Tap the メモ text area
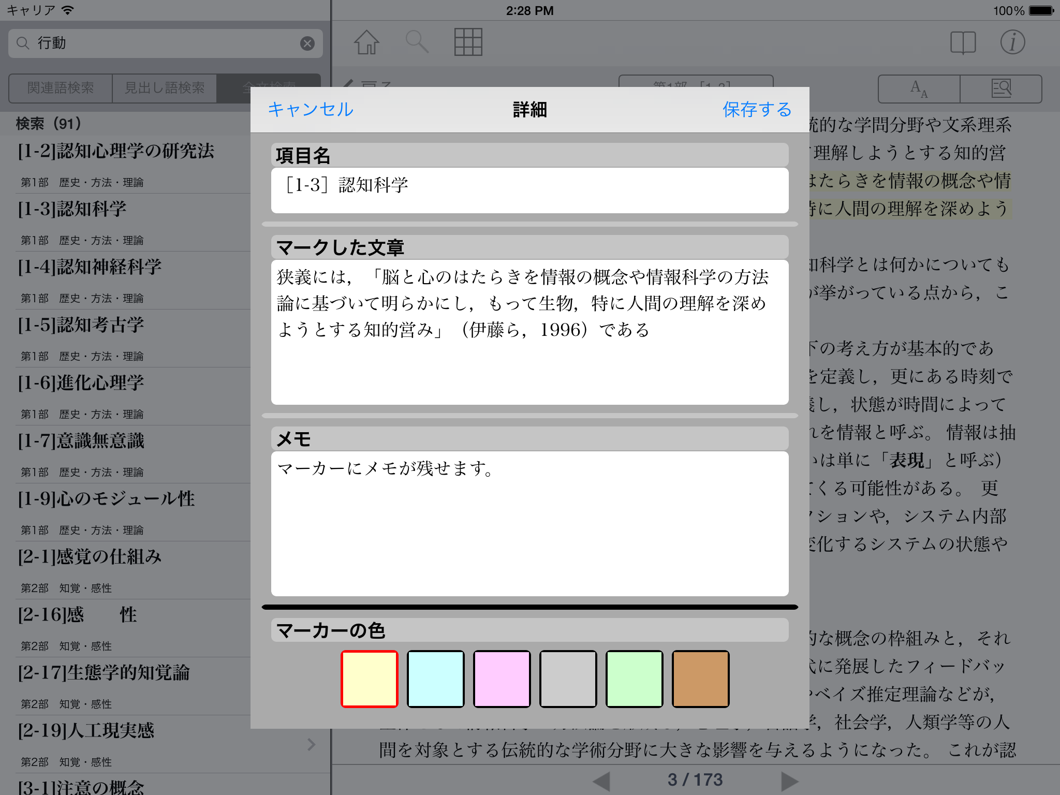This screenshot has width=1060, height=795. 529,524
